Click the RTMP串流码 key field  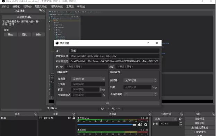pyautogui.click(x=114, y=61)
